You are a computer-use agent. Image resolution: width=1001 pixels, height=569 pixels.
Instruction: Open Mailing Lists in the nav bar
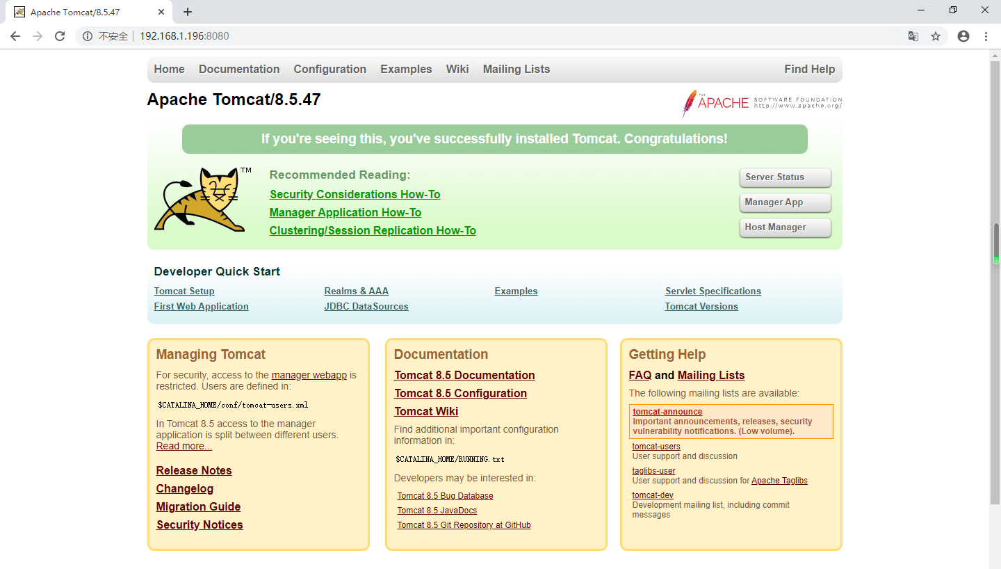(516, 69)
